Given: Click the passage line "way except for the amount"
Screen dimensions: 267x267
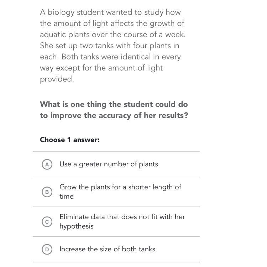Looking at the screenshot, I should click(x=101, y=68).
